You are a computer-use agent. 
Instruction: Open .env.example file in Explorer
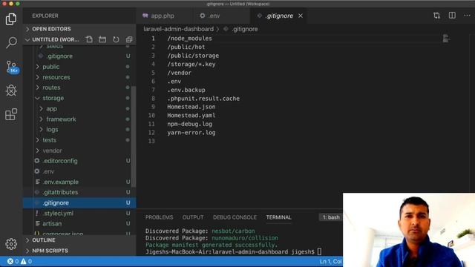79,182
